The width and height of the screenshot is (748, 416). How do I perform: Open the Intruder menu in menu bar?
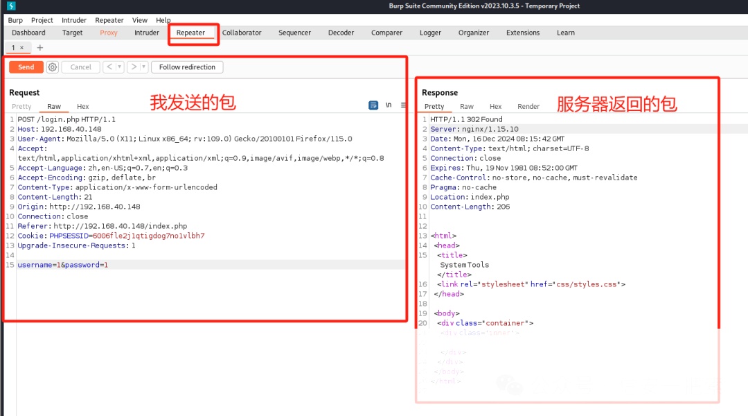pos(74,20)
